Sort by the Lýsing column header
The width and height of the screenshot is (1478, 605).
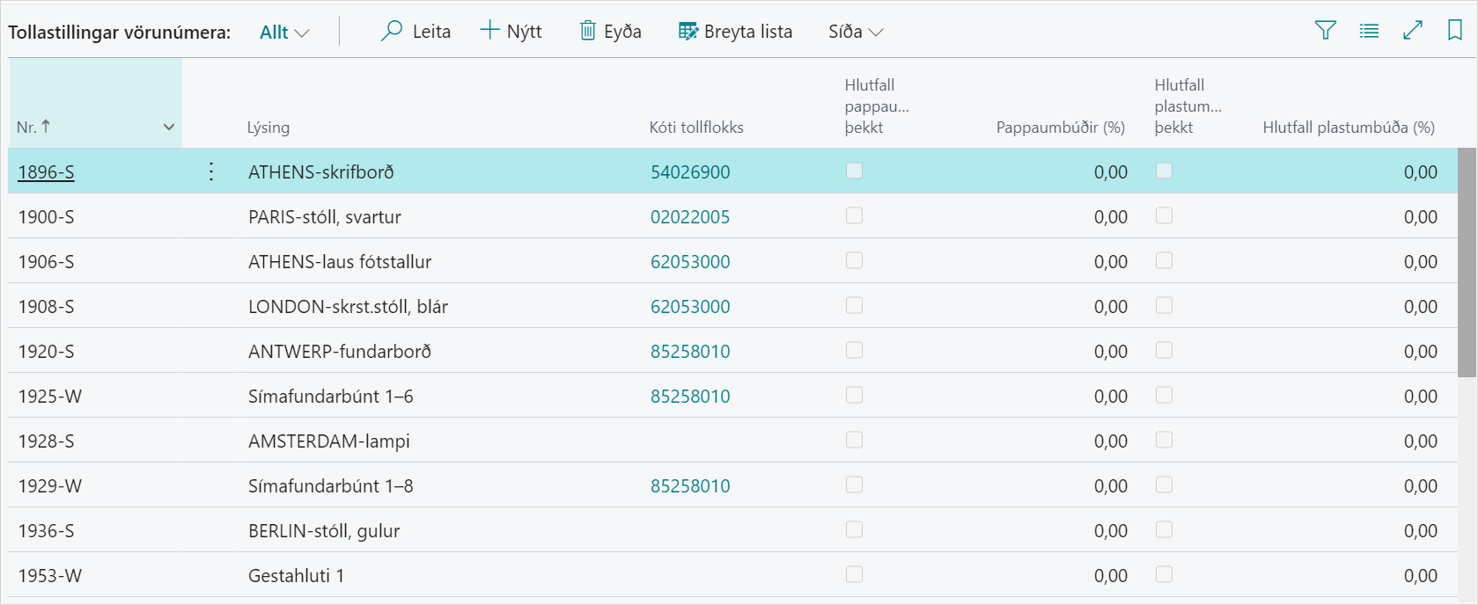click(x=268, y=128)
